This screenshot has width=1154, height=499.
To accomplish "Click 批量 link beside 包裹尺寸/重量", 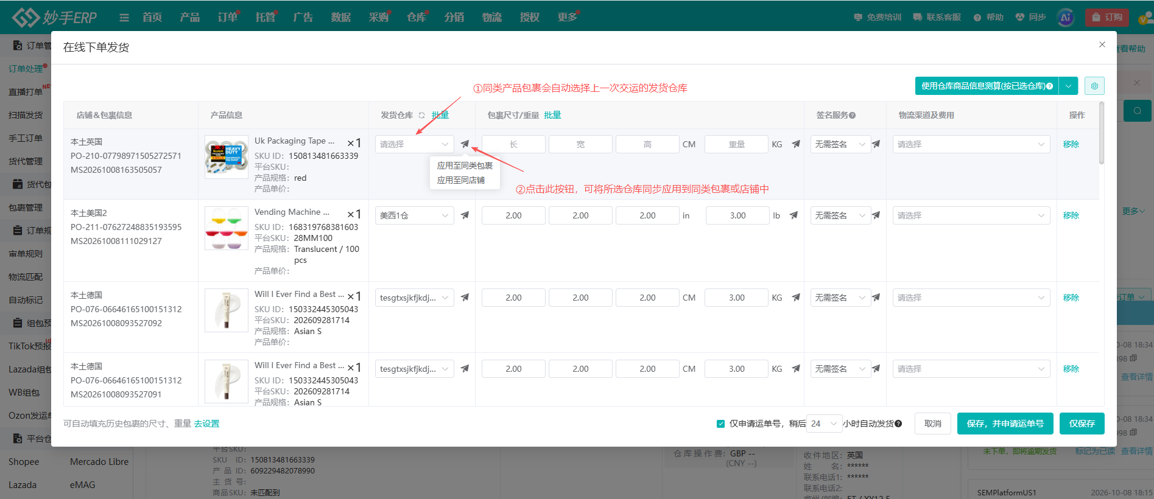I will tap(552, 115).
